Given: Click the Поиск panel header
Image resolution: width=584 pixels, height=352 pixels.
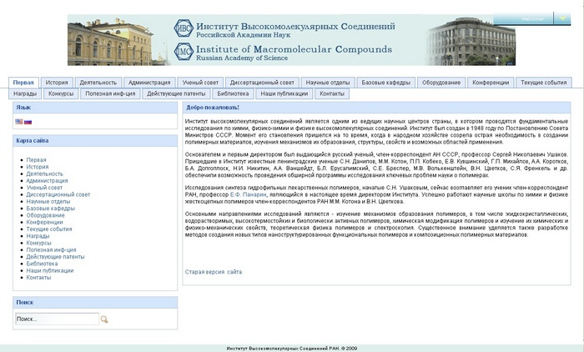Looking at the screenshot, I should tap(95, 303).
